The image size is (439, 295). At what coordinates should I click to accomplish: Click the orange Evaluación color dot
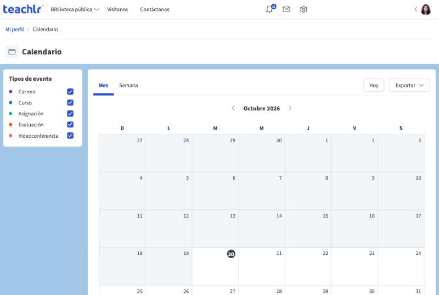click(x=10, y=124)
